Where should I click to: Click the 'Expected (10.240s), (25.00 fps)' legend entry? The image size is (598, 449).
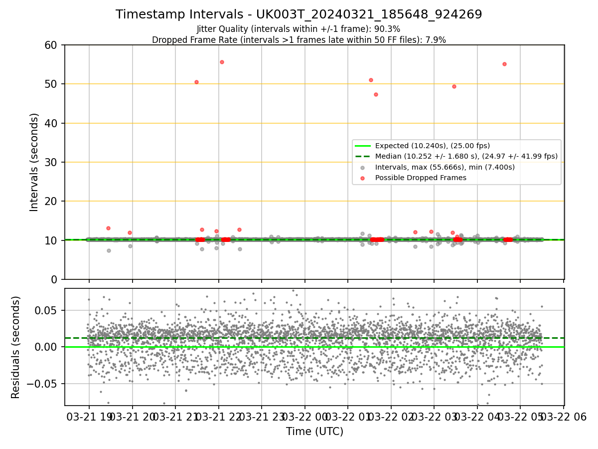[x=433, y=146]
